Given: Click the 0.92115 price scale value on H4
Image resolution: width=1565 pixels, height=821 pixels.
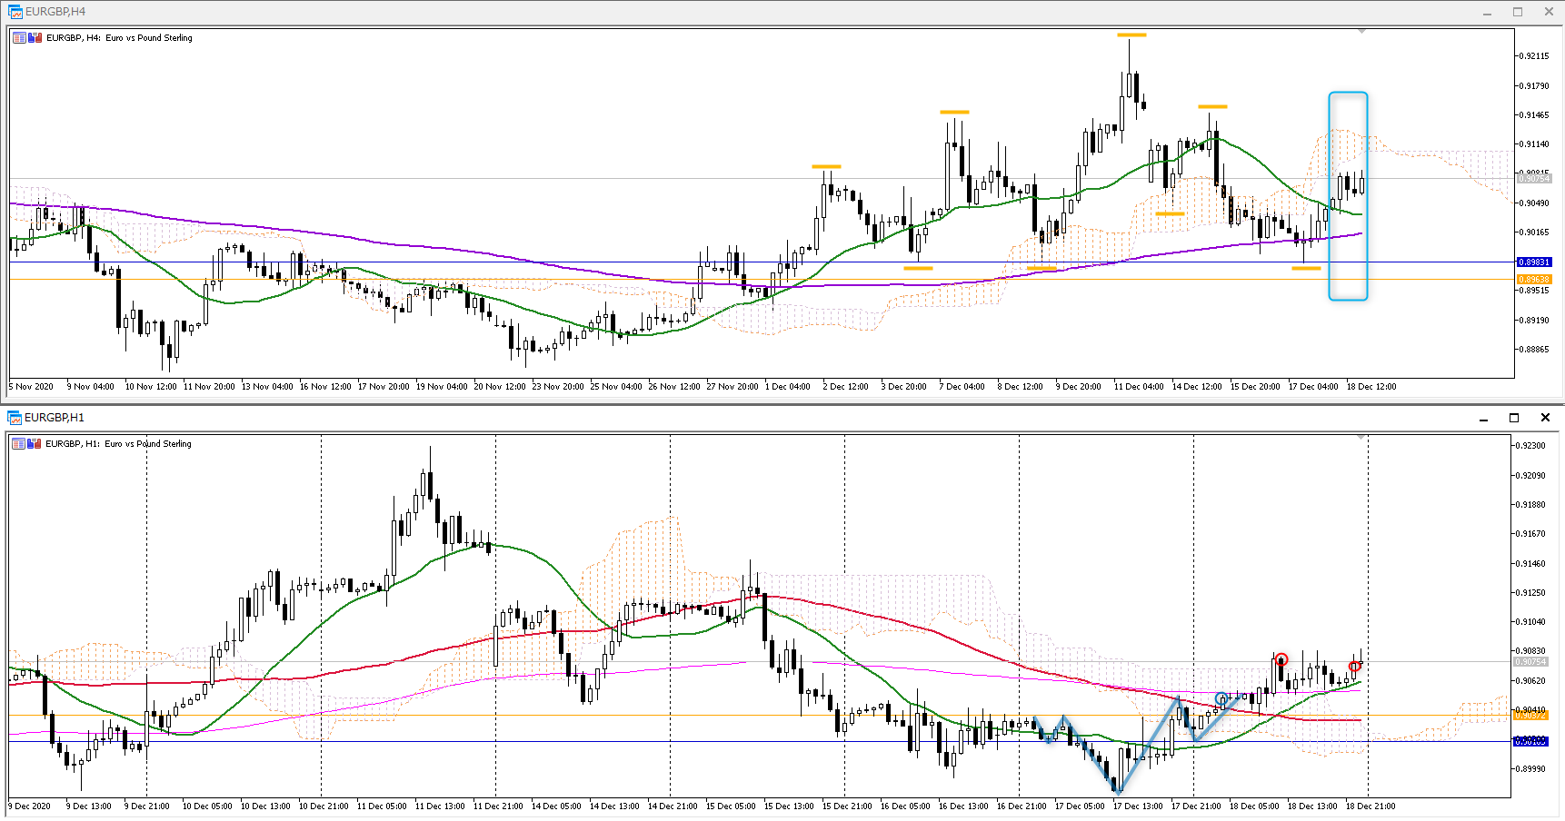Looking at the screenshot, I should click(x=1534, y=56).
